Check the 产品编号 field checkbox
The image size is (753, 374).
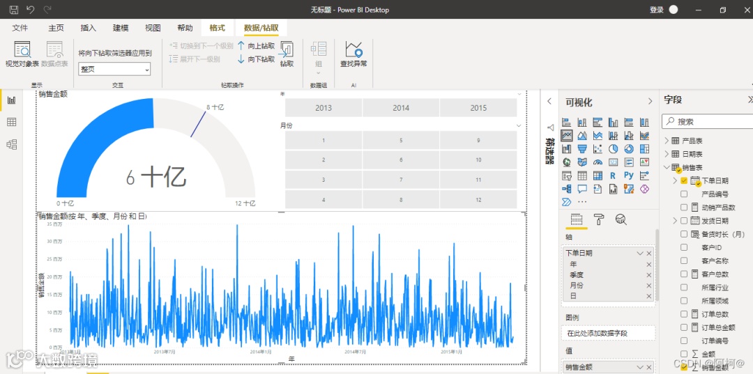[x=685, y=194]
